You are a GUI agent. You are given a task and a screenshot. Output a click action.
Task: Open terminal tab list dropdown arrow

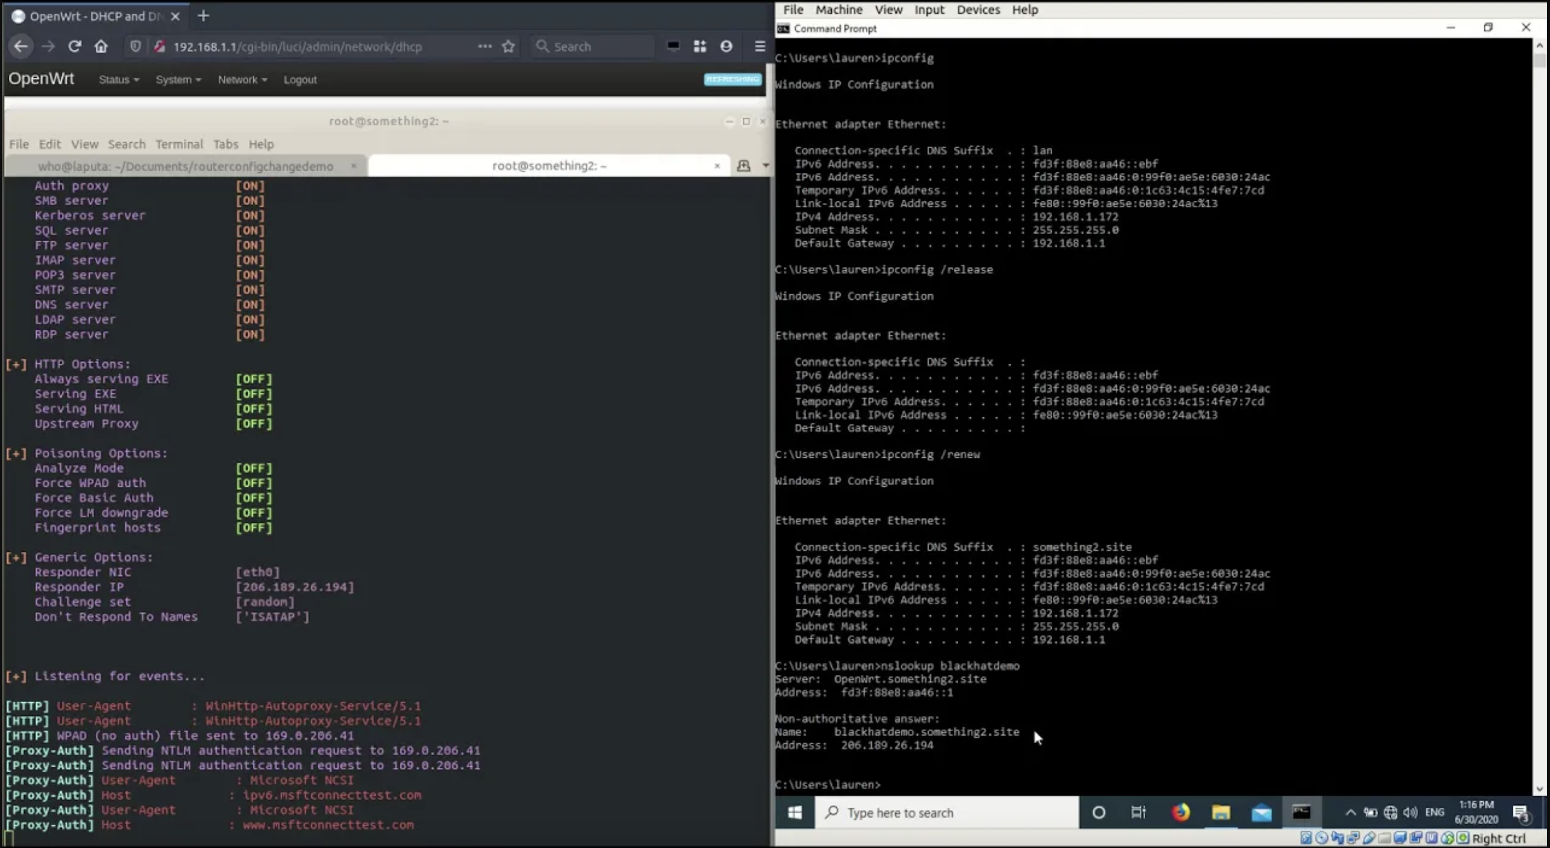pyautogui.click(x=766, y=165)
